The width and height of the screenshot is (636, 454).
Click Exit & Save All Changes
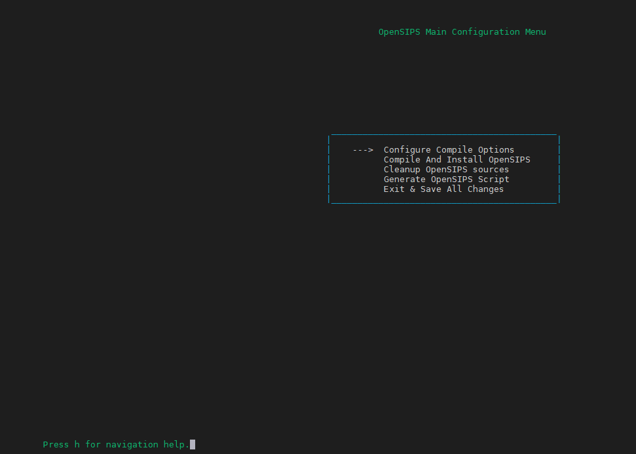(443, 189)
